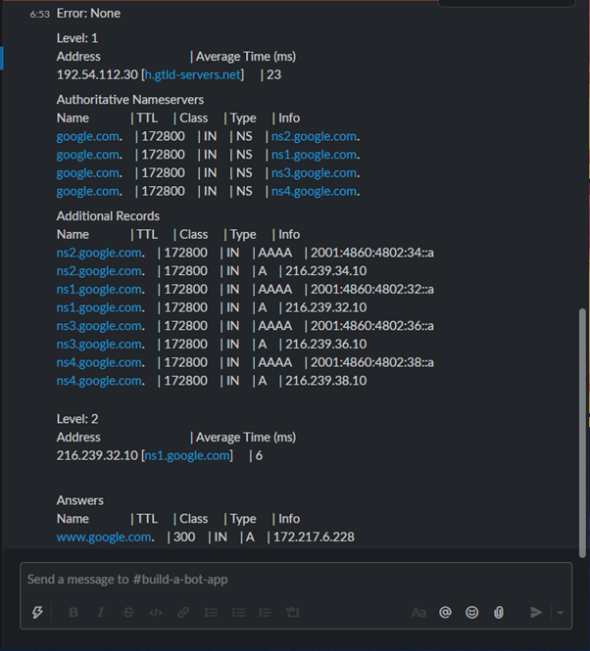The image size is (590, 651).
Task: Click the TTL value 300 in Answers
Action: tap(184, 536)
